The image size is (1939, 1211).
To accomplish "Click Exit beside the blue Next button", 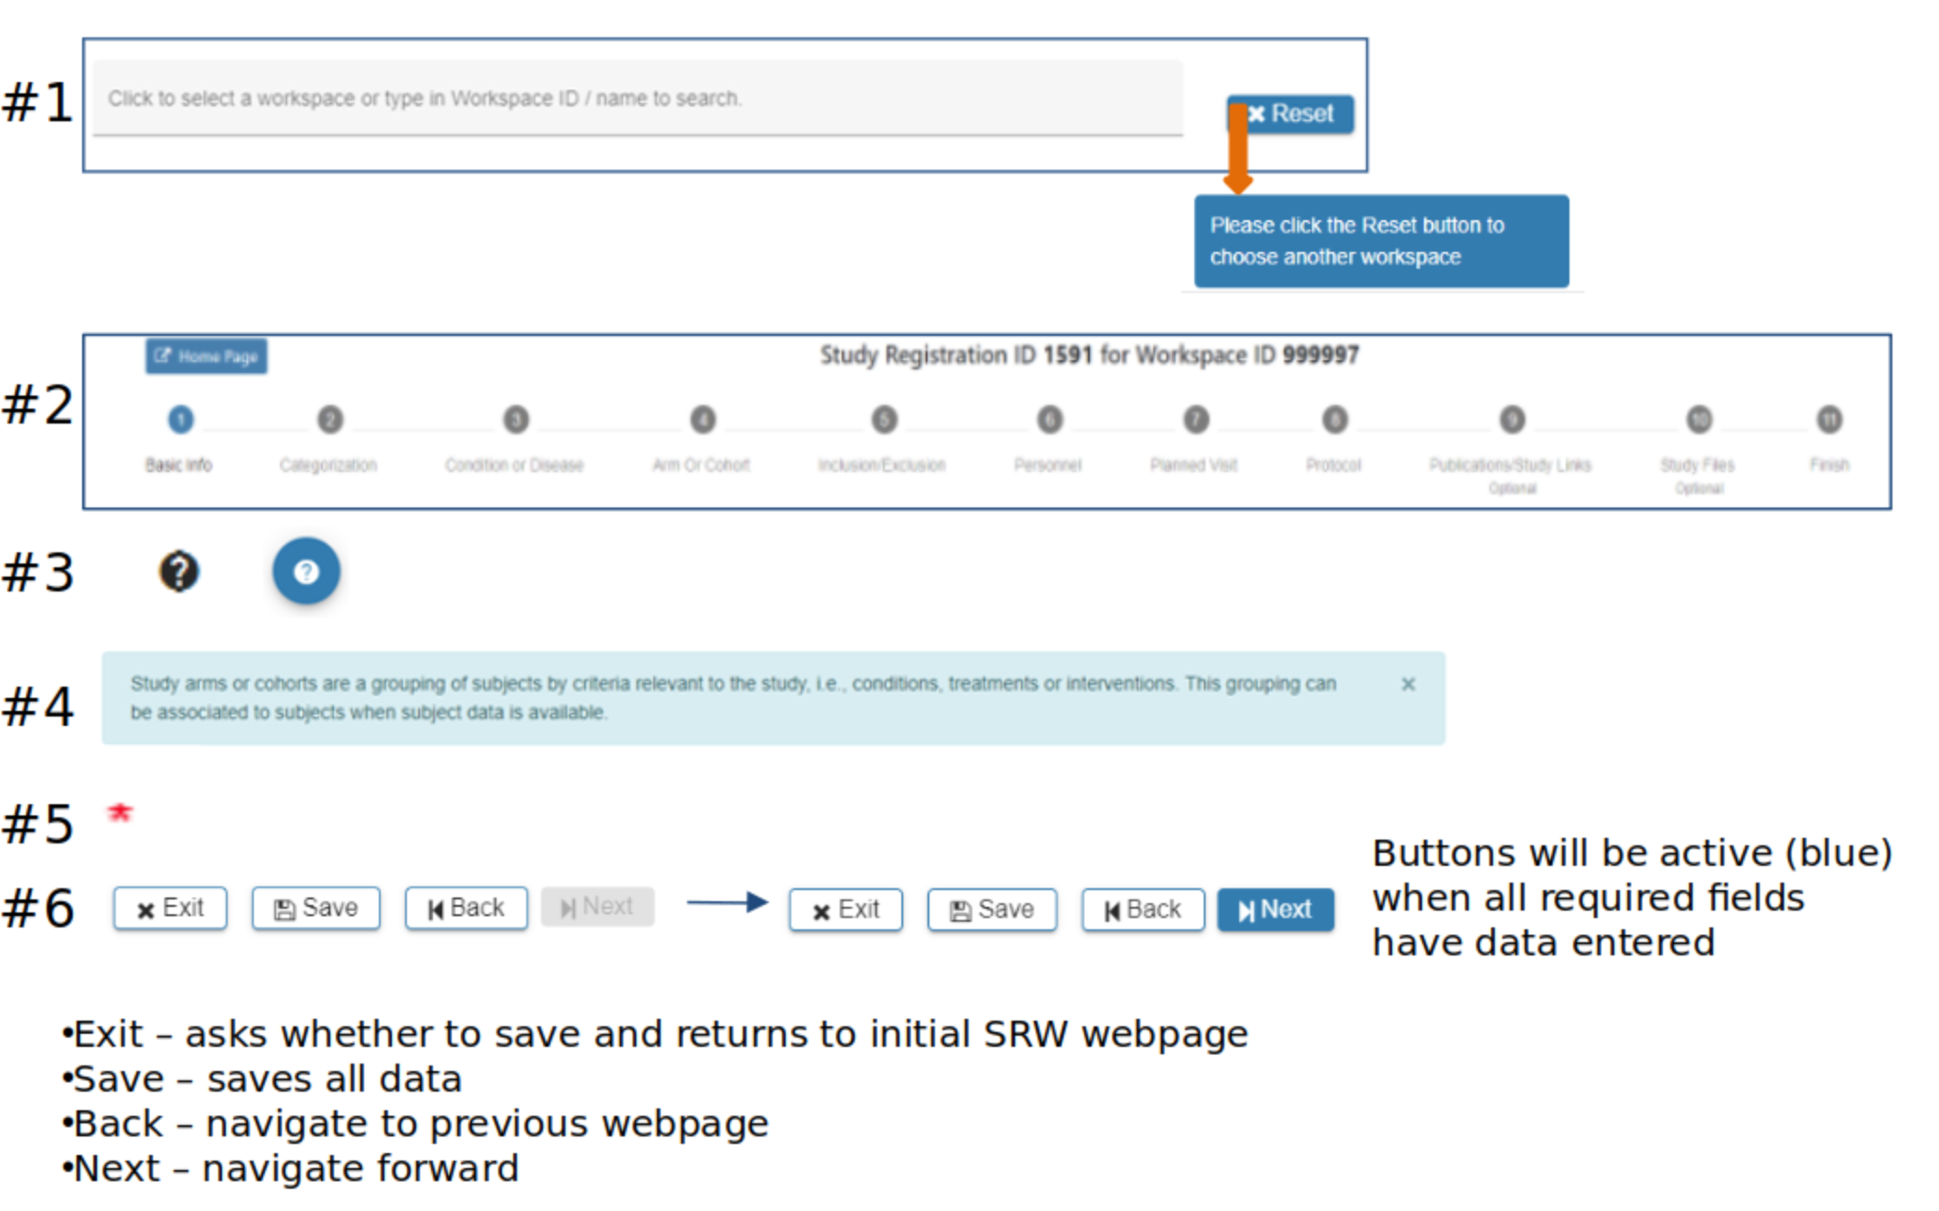I will pyautogui.click(x=845, y=910).
